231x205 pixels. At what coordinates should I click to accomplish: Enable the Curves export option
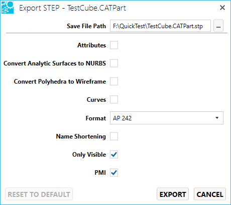point(114,100)
